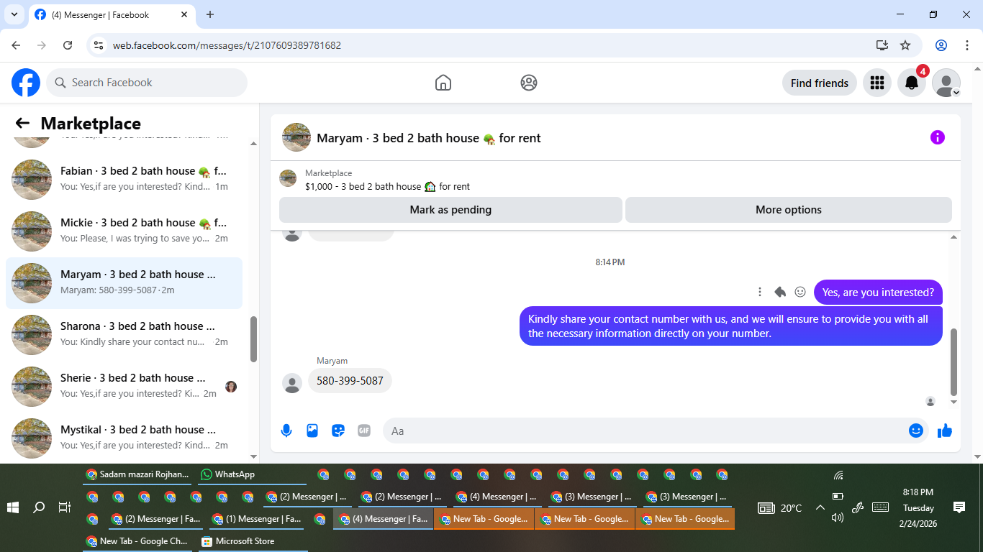983x552 pixels.
Task: Click the voice clip microphone icon
Action: 286,431
